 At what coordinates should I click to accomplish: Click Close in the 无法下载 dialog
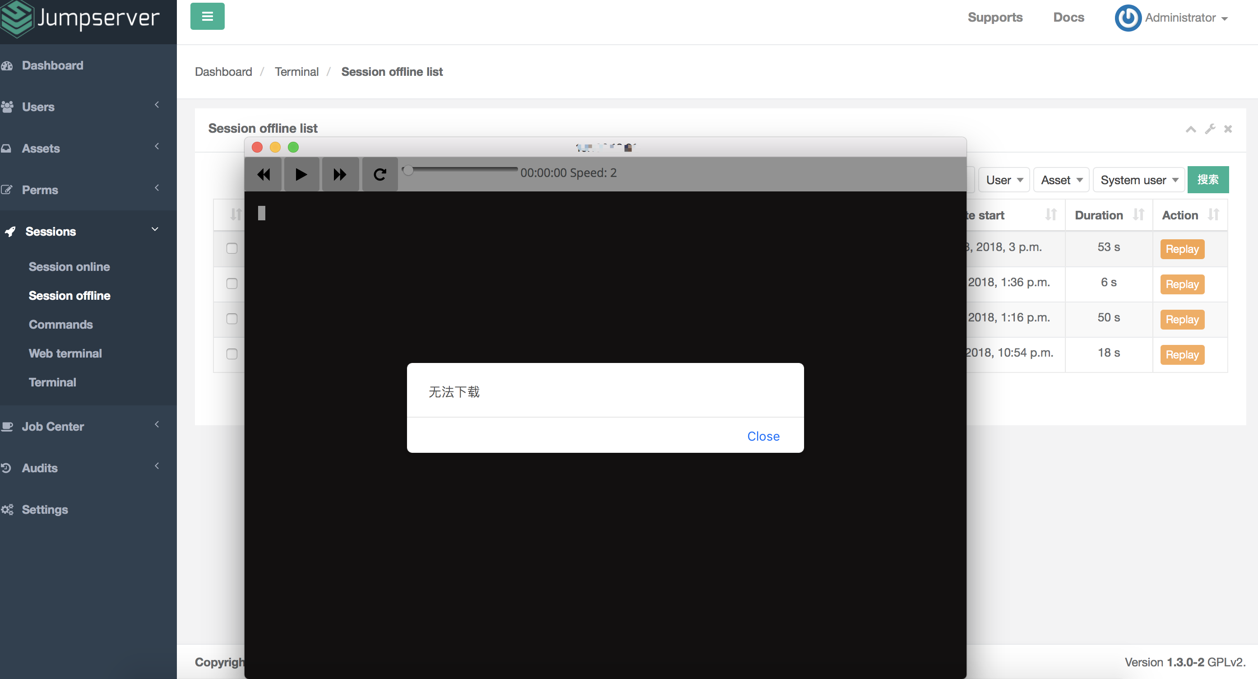tap(763, 436)
